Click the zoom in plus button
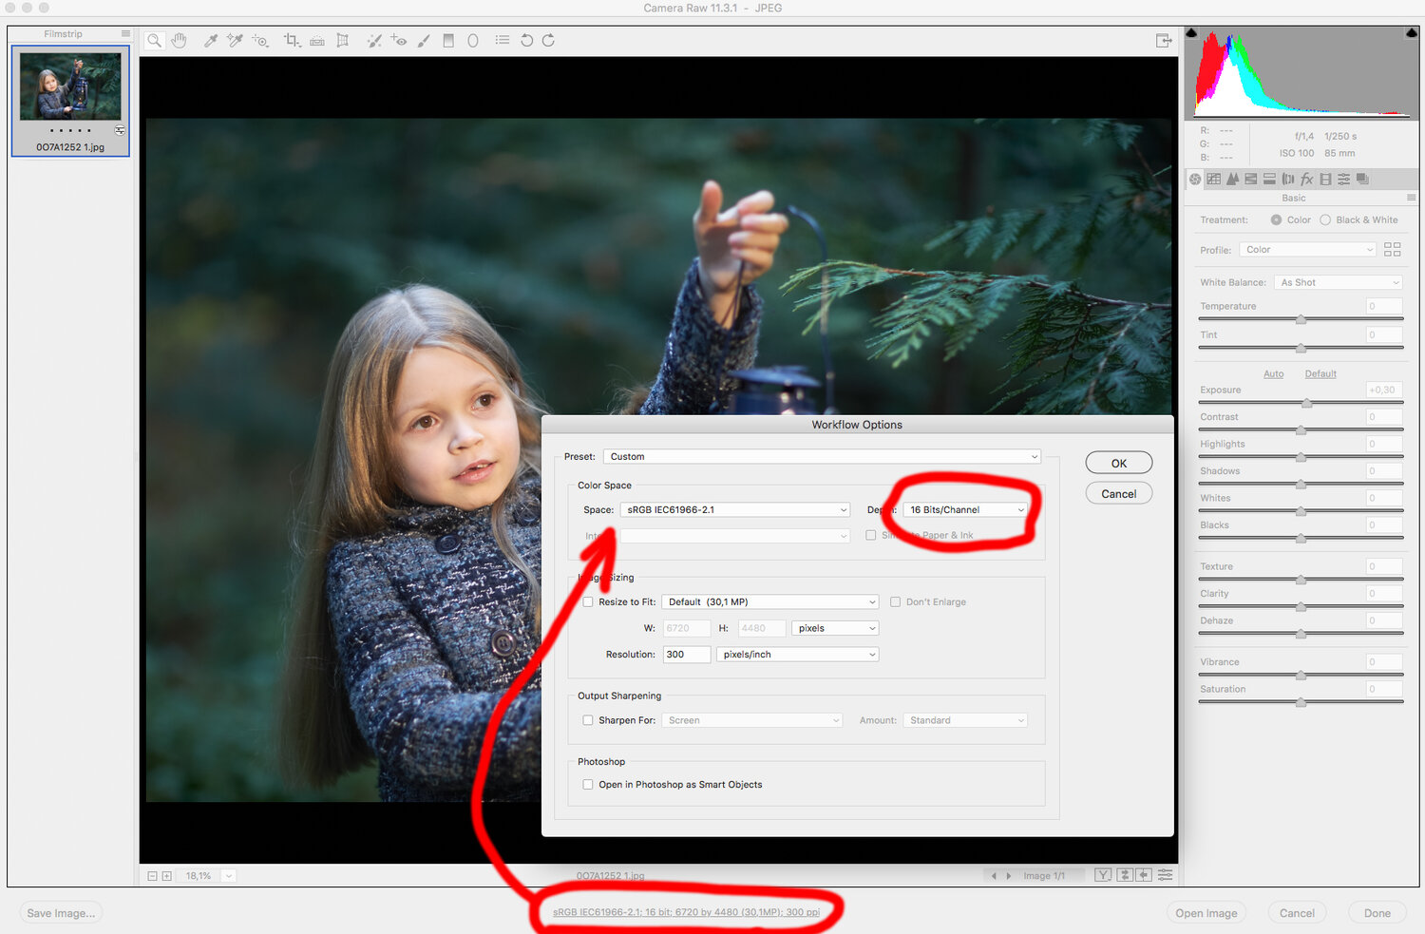The height and width of the screenshot is (934, 1425). [166, 875]
